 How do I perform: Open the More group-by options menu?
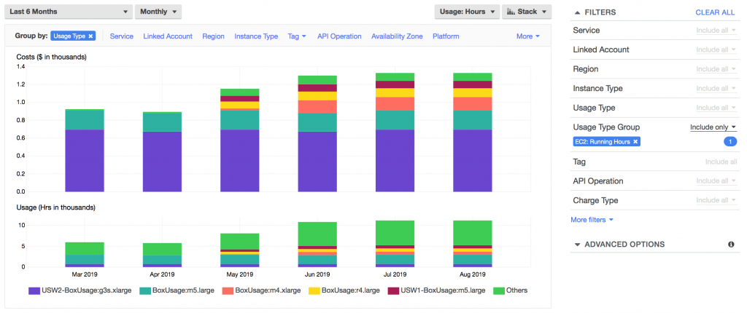[527, 36]
